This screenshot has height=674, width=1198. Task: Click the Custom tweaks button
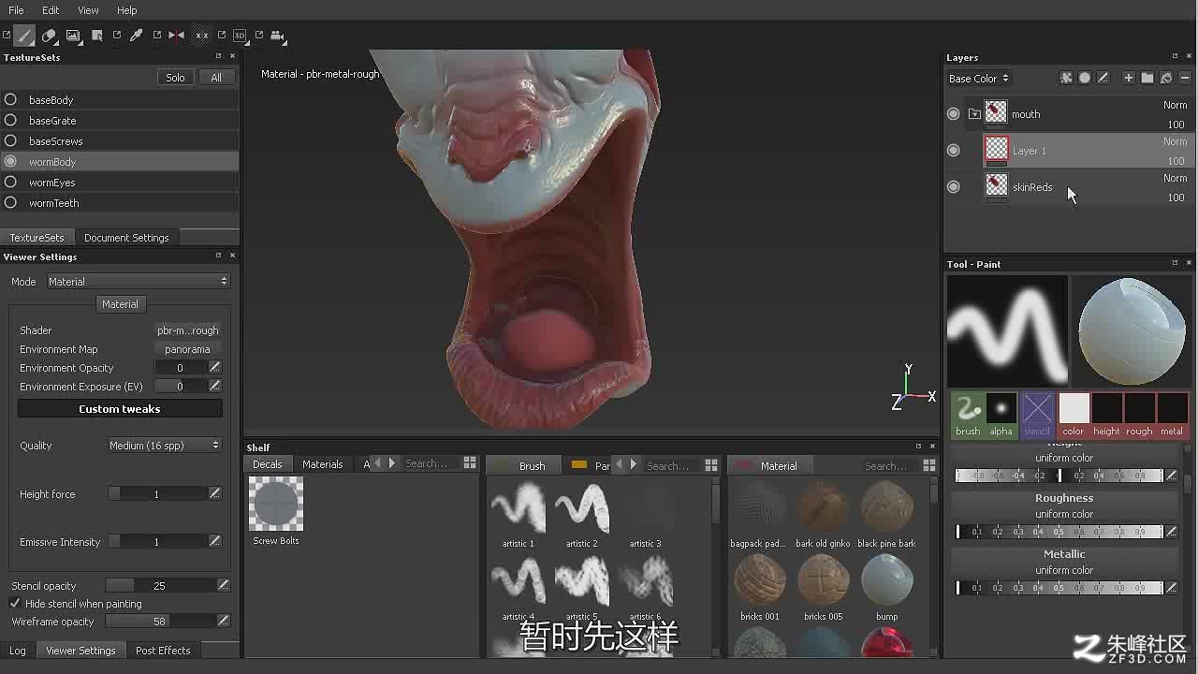coord(120,409)
